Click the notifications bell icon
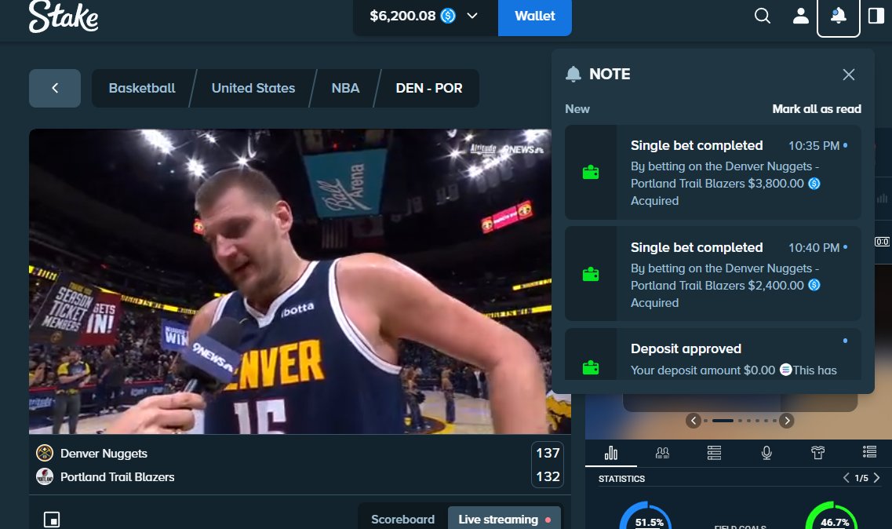Image resolution: width=892 pixels, height=529 pixels. (838, 16)
